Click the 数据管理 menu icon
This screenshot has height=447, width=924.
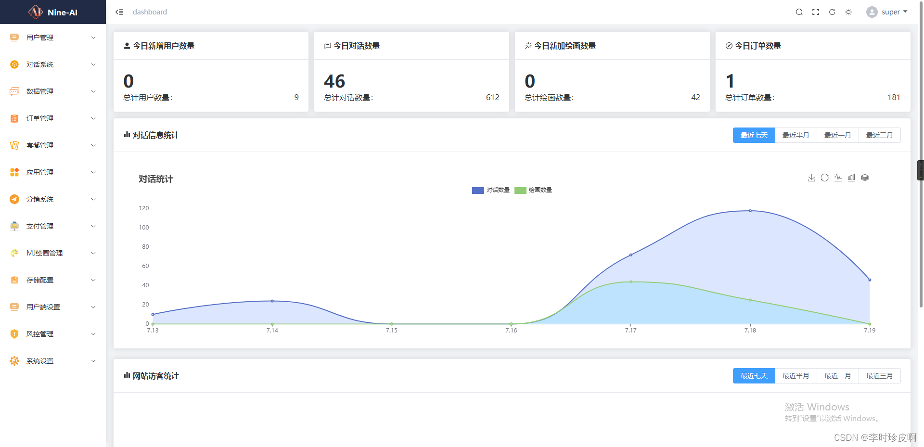coord(14,91)
